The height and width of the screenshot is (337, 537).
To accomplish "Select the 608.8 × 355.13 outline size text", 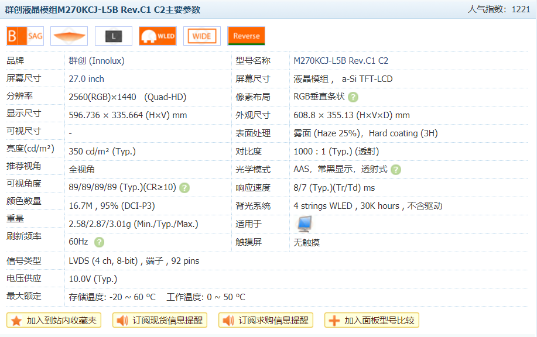I will coord(352,115).
